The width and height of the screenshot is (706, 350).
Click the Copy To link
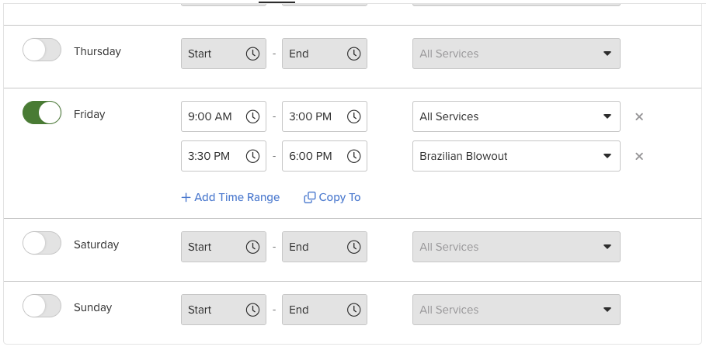click(332, 197)
